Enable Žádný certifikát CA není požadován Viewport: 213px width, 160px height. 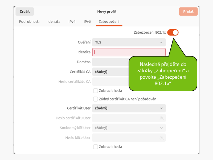coord(96,99)
